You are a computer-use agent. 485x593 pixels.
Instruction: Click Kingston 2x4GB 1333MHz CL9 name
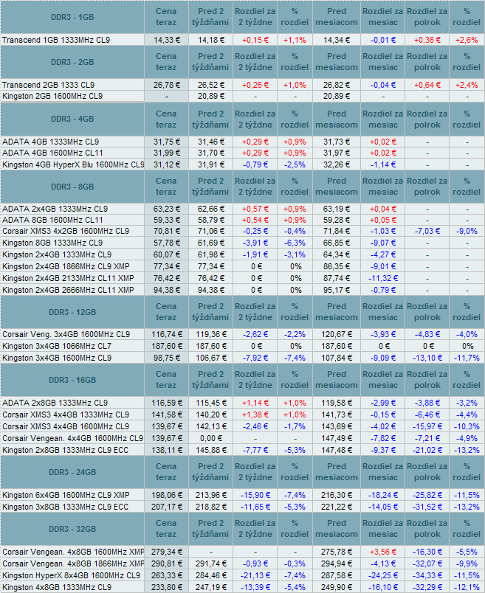57,254
